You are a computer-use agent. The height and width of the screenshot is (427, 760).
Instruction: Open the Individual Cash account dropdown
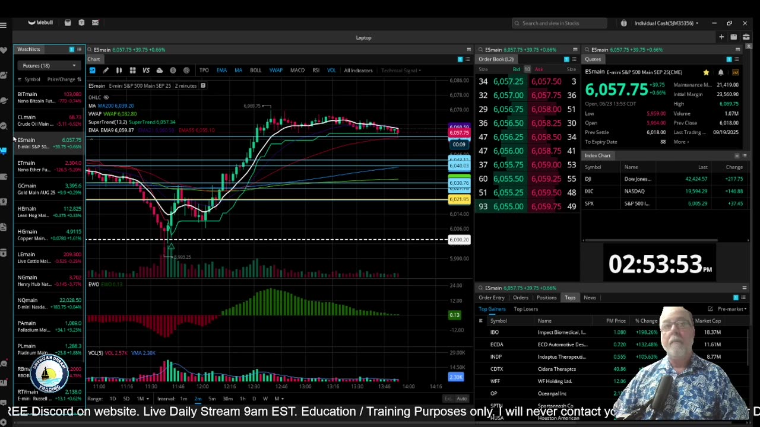click(667, 23)
